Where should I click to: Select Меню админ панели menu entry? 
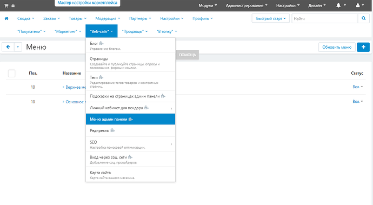point(130,119)
